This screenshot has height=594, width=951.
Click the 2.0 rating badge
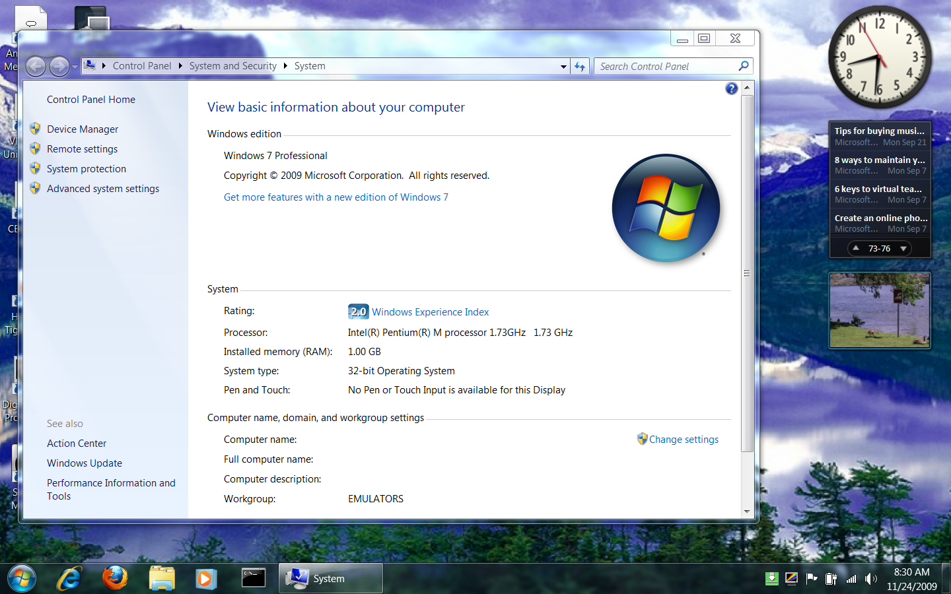(x=358, y=312)
